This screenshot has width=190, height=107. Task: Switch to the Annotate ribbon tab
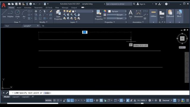(28, 7)
